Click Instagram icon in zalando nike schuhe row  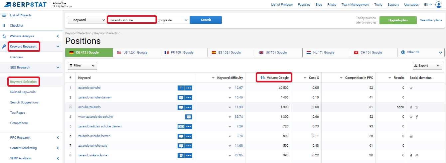(417, 155)
